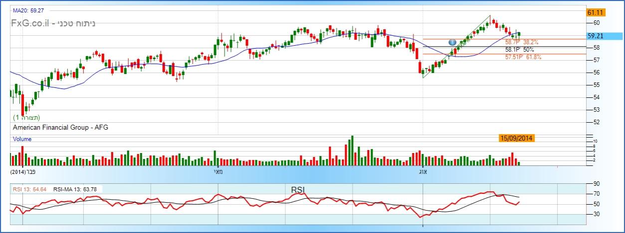Select the August month marker on the time axis
The image size is (625, 233).
pyautogui.click(x=422, y=171)
